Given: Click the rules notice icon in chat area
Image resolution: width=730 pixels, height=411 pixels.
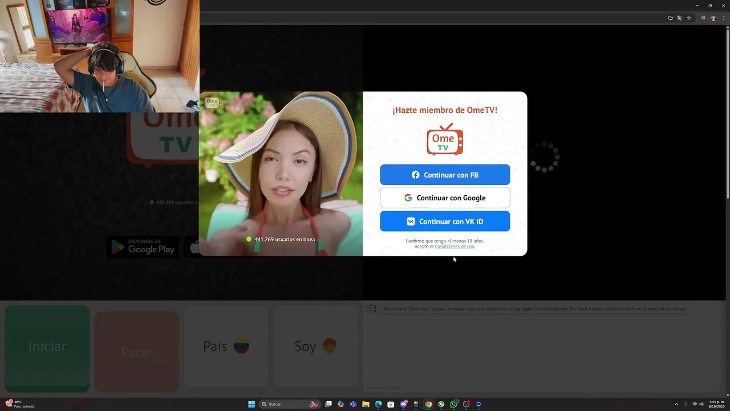Looking at the screenshot, I should [371, 309].
